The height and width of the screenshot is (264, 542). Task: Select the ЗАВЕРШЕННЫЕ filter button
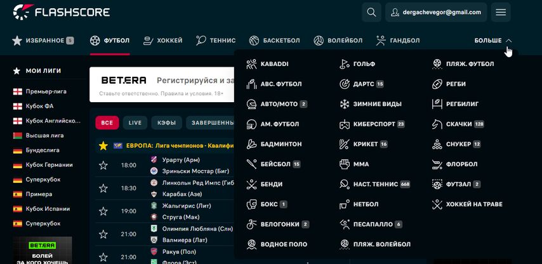pyautogui.click(x=211, y=122)
